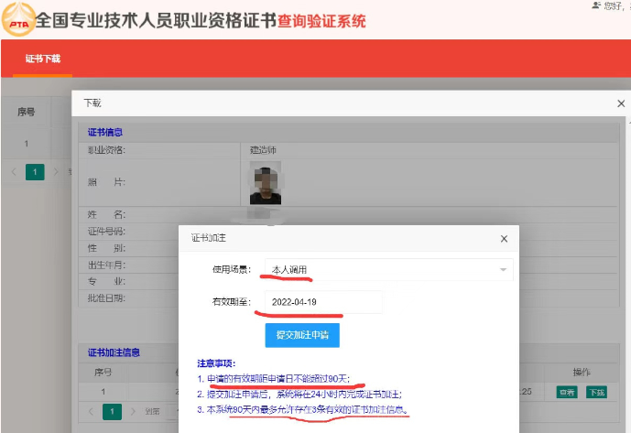Click the green 下载 button in table
The image size is (631, 433).
pyautogui.click(x=596, y=392)
